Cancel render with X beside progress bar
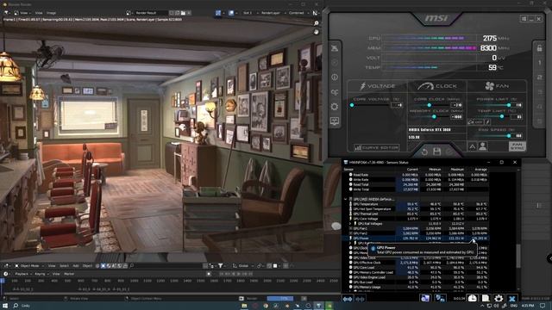 304,299
